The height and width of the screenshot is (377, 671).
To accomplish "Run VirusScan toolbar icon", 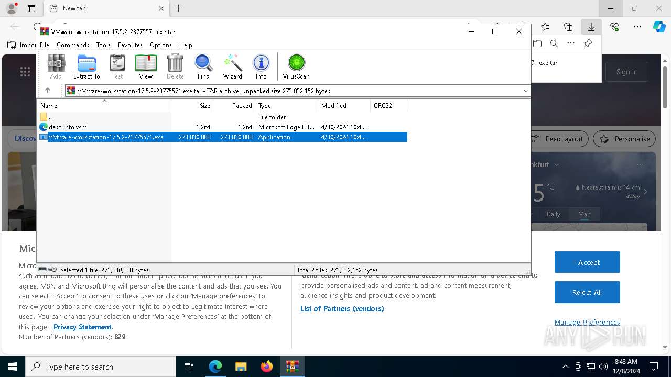I will tap(296, 66).
